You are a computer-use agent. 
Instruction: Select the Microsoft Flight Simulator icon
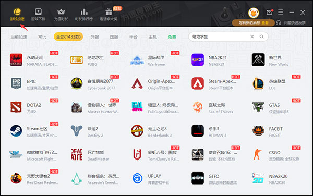(x=16, y=154)
